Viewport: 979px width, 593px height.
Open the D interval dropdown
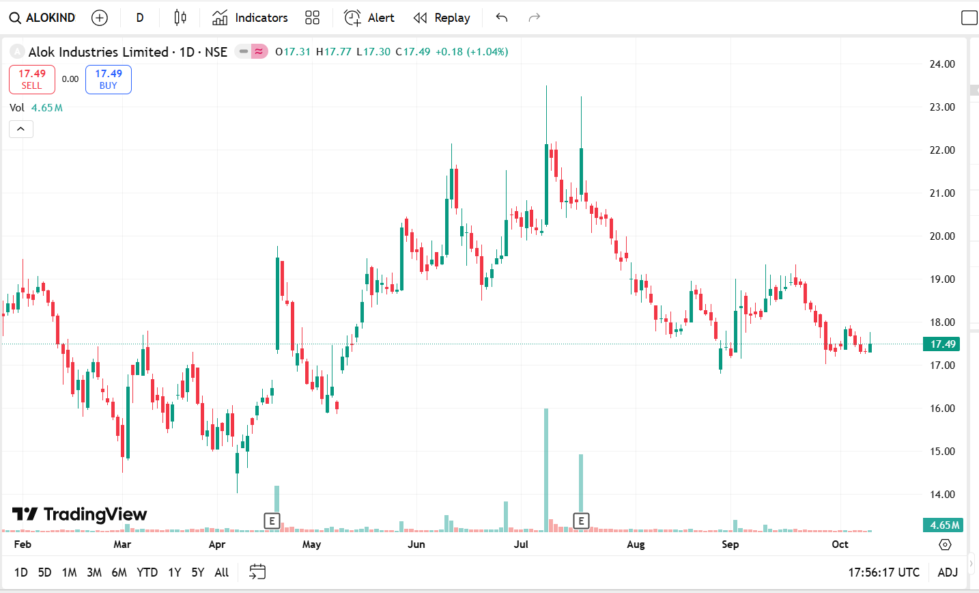pyautogui.click(x=140, y=18)
